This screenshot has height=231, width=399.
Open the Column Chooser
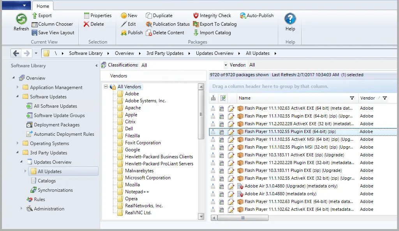click(52, 24)
